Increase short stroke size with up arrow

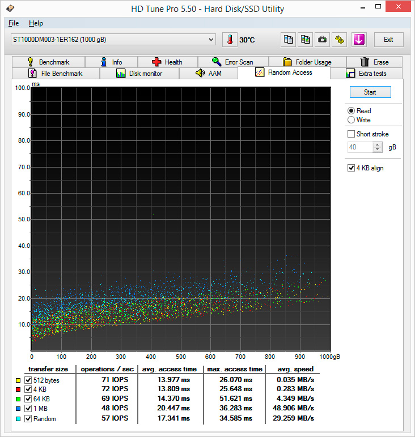pyautogui.click(x=378, y=145)
